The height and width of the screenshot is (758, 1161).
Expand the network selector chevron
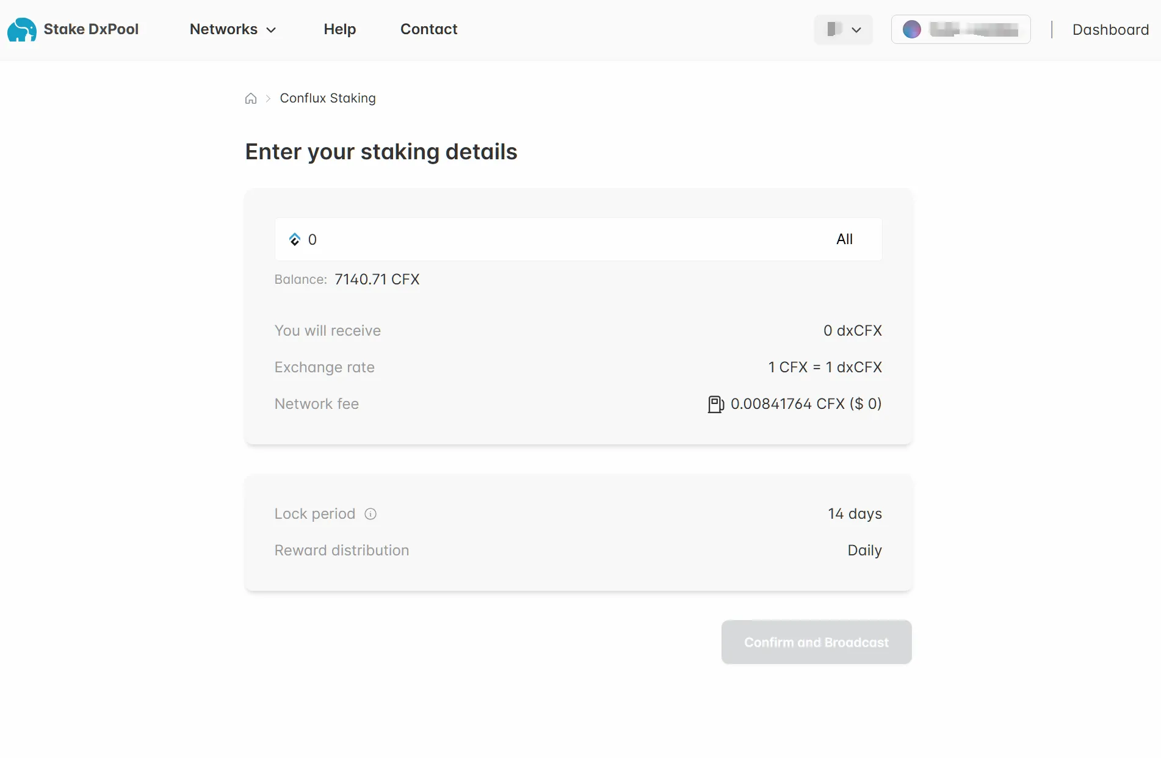[857, 29]
